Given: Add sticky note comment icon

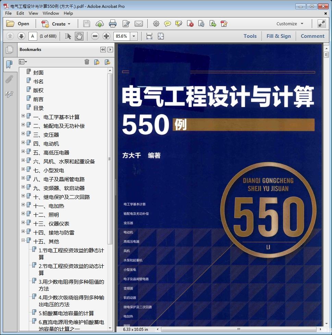Looking at the screenshot, I should click(167, 24).
